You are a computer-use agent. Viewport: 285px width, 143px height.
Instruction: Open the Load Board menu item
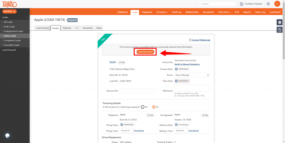coord(275,12)
